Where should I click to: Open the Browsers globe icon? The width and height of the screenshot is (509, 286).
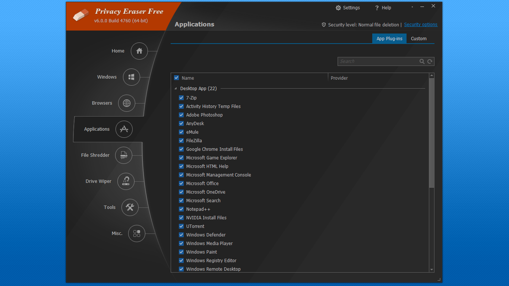coord(127,103)
